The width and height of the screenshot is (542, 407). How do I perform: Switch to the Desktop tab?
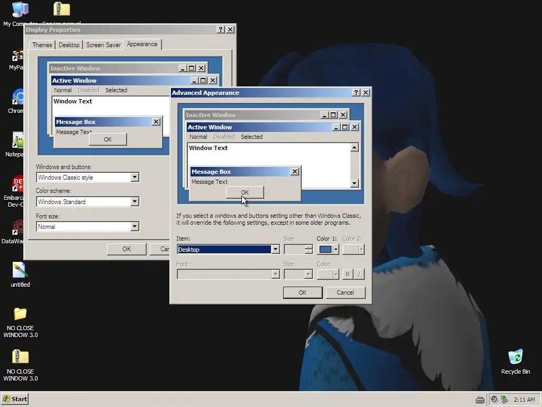point(69,45)
